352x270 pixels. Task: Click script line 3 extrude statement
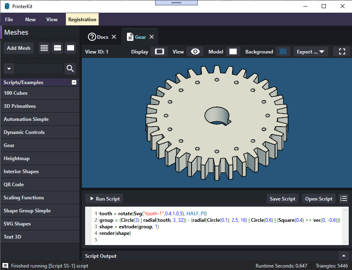pyautogui.click(x=129, y=227)
